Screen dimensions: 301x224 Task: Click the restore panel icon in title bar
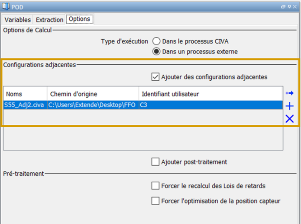click(x=283, y=7)
